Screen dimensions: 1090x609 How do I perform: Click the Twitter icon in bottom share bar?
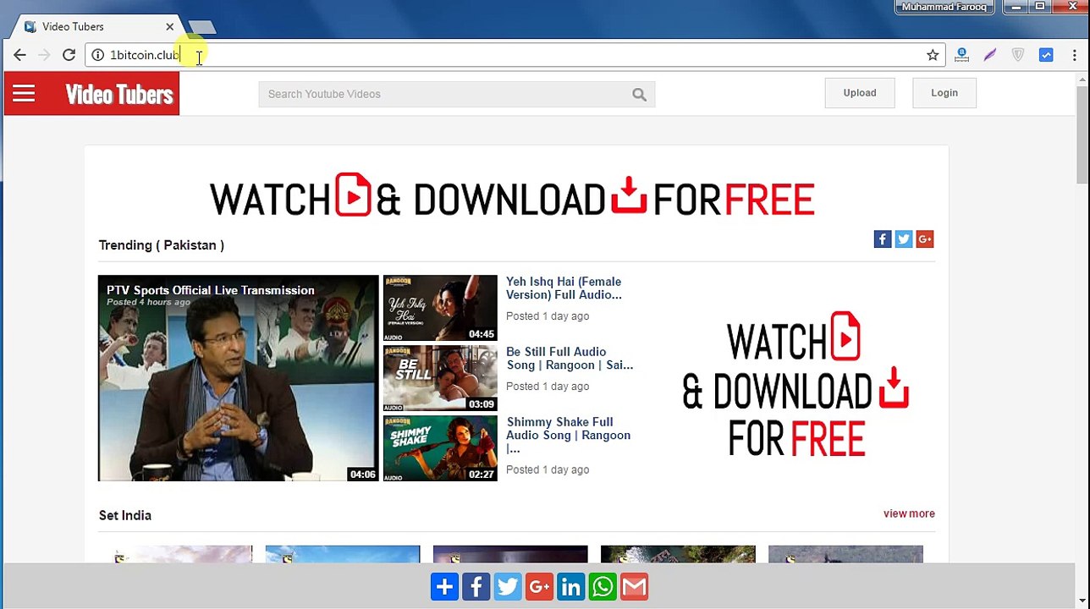[x=508, y=587]
